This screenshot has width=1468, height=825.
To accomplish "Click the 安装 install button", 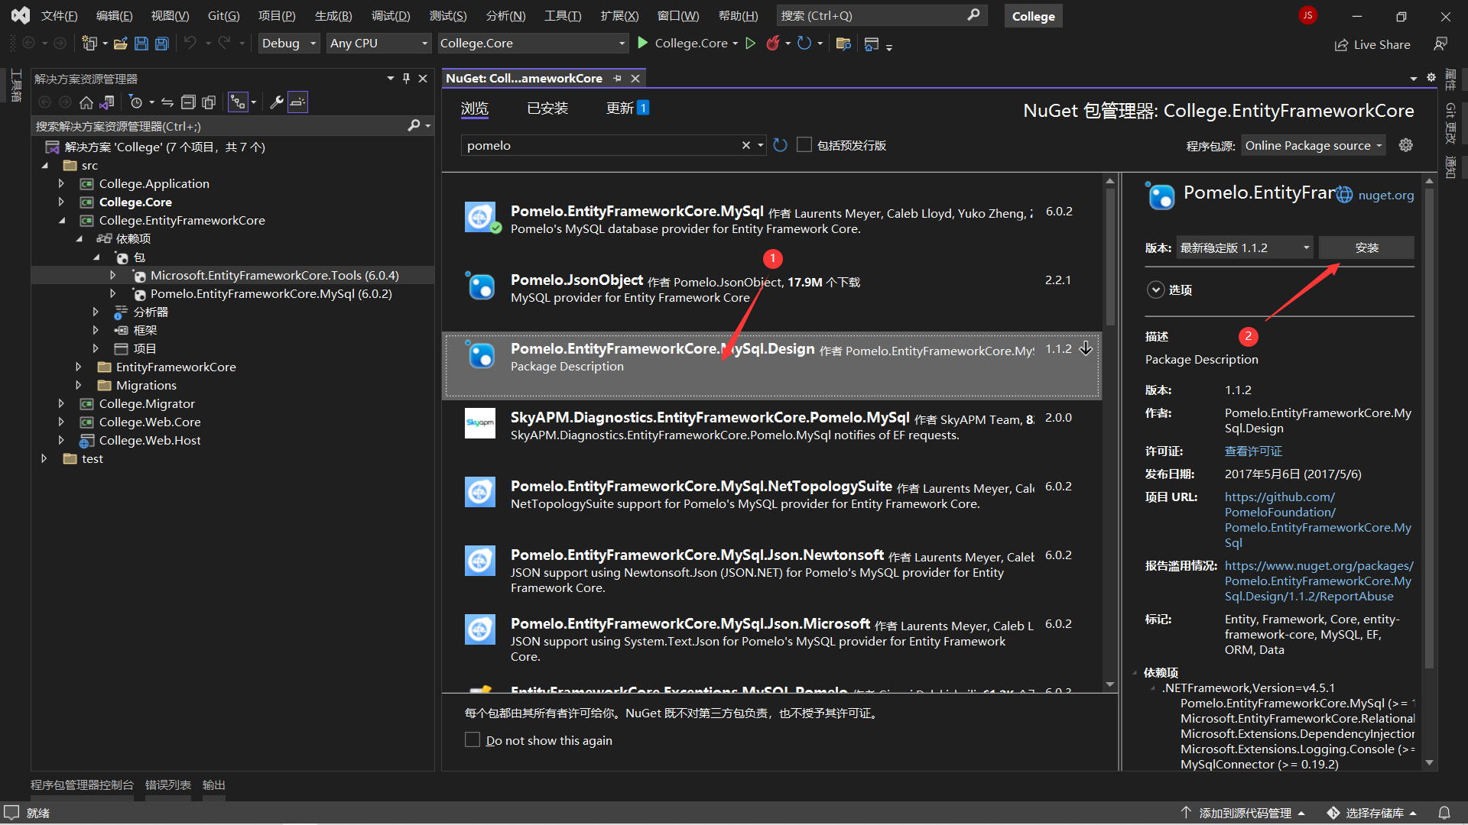I will 1366,247.
